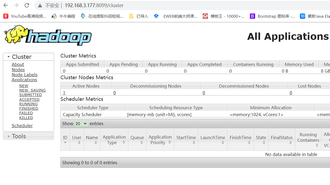Open the Scheduler page
Image resolution: width=330 pixels, height=185 pixels.
[22, 126]
